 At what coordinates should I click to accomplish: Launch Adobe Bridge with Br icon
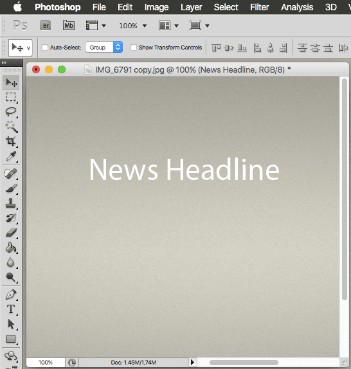[x=46, y=26]
